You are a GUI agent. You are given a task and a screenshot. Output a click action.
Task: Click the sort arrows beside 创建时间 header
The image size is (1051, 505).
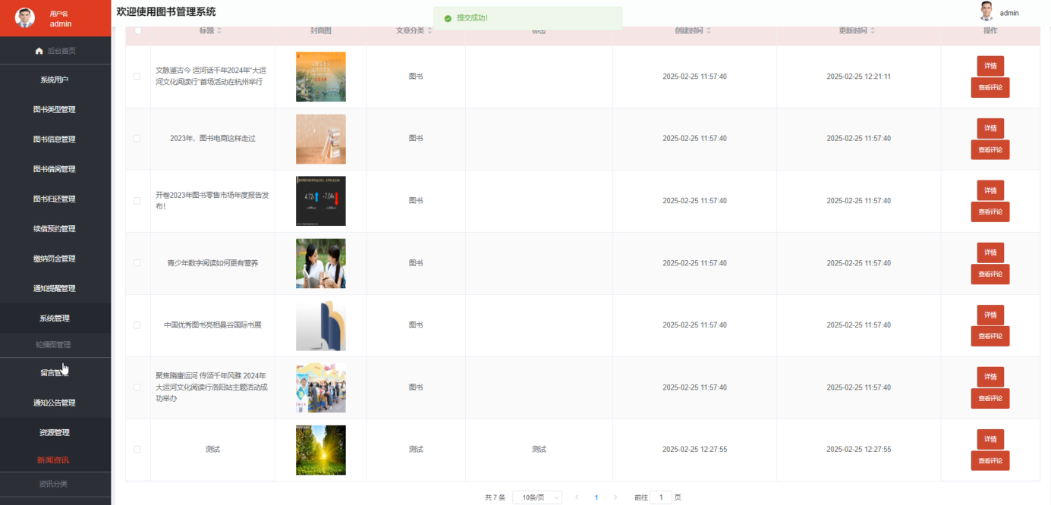pyautogui.click(x=709, y=30)
